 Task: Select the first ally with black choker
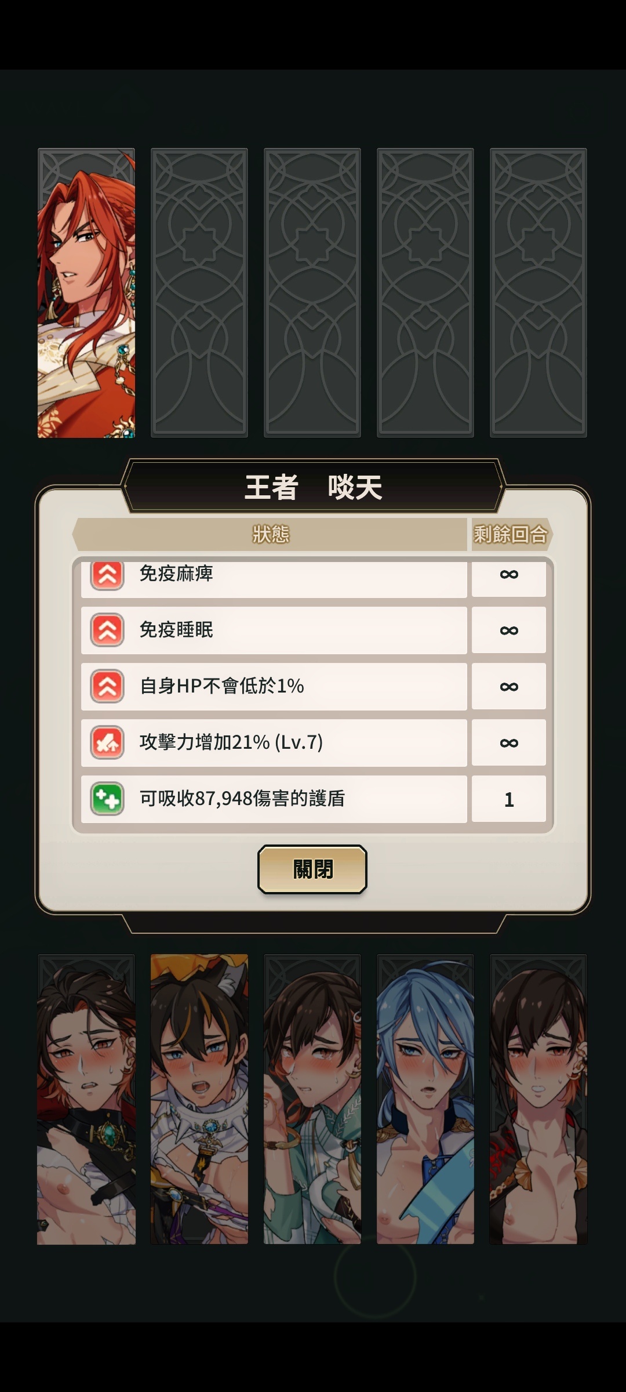pyautogui.click(x=86, y=1099)
